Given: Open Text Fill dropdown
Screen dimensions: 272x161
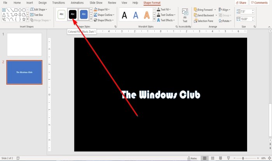Looking at the screenshot, I should 164,10.
